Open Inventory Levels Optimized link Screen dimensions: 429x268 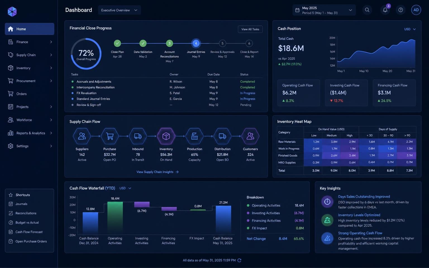click(359, 215)
